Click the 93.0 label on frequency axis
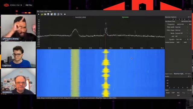Screen dimensions: 193x109 (49, 48)
